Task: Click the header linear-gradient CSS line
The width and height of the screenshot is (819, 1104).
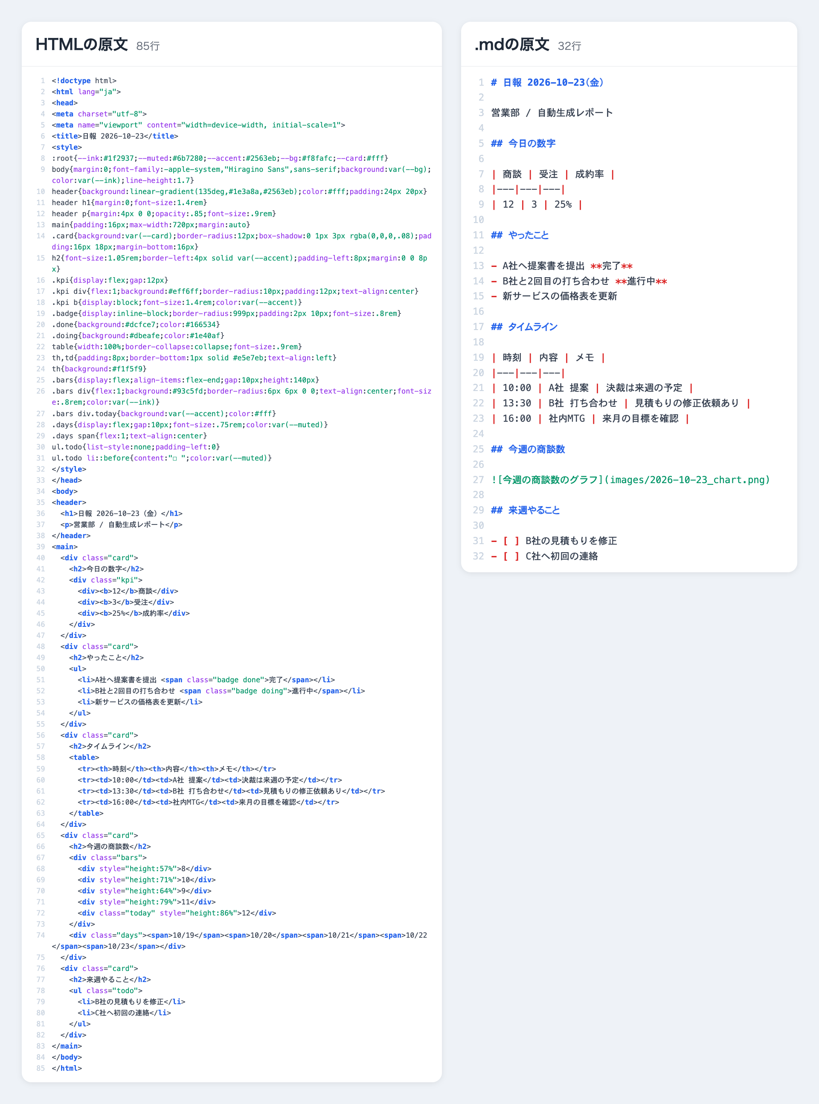Action: tap(239, 192)
